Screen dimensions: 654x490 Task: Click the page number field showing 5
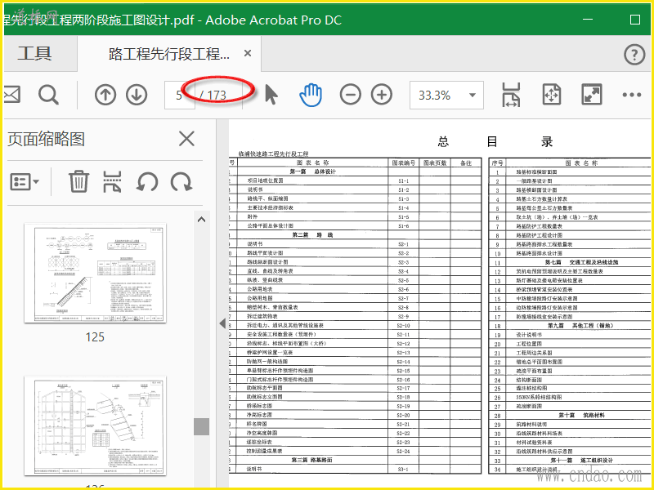point(179,95)
